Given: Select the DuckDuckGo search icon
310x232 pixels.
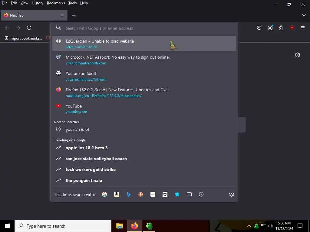Looking at the screenshot, I should pos(140,194).
